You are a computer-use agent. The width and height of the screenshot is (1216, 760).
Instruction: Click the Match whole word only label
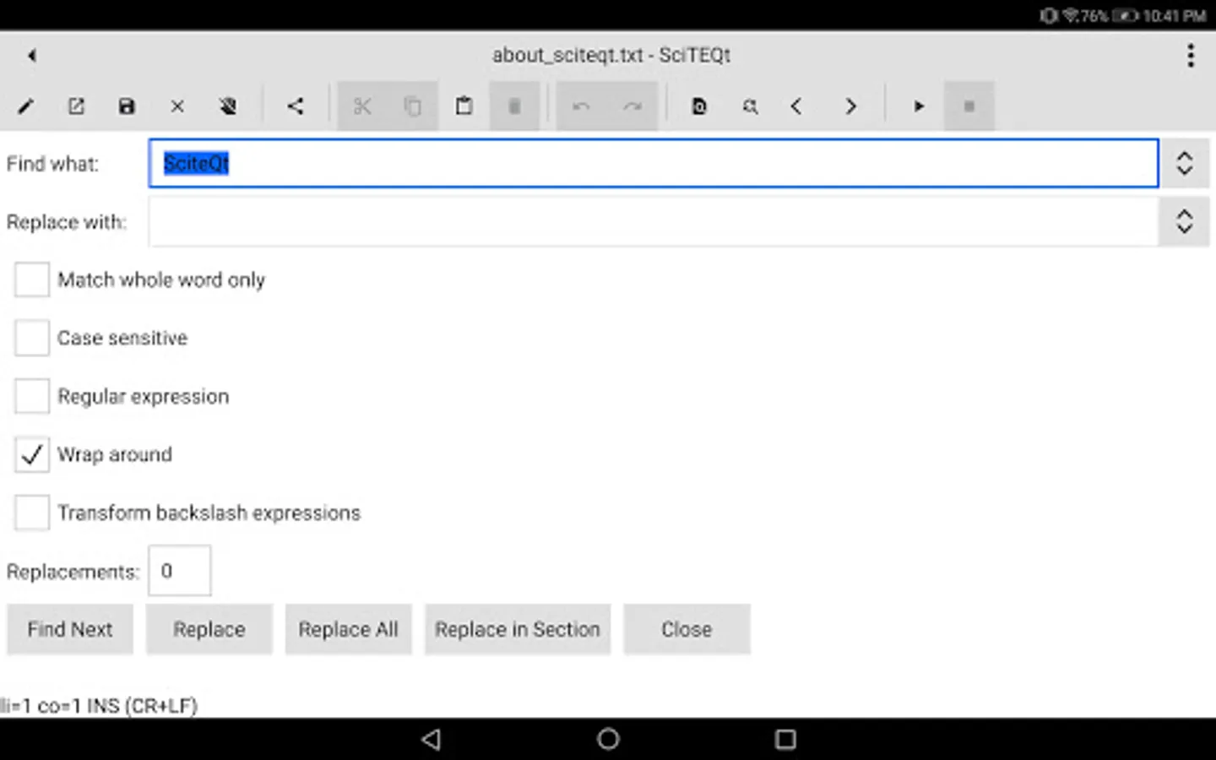(x=161, y=280)
